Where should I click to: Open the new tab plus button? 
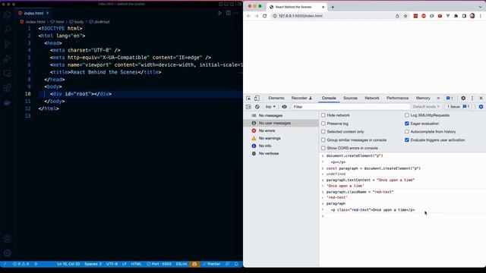click(333, 7)
